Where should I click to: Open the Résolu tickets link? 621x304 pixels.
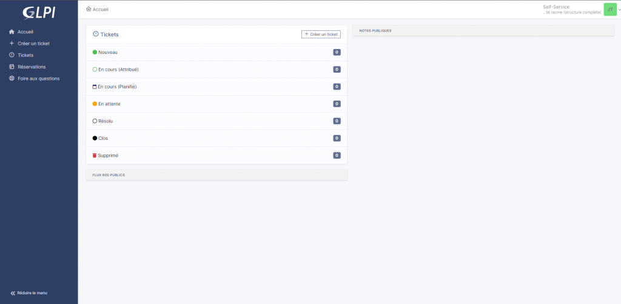tap(106, 121)
